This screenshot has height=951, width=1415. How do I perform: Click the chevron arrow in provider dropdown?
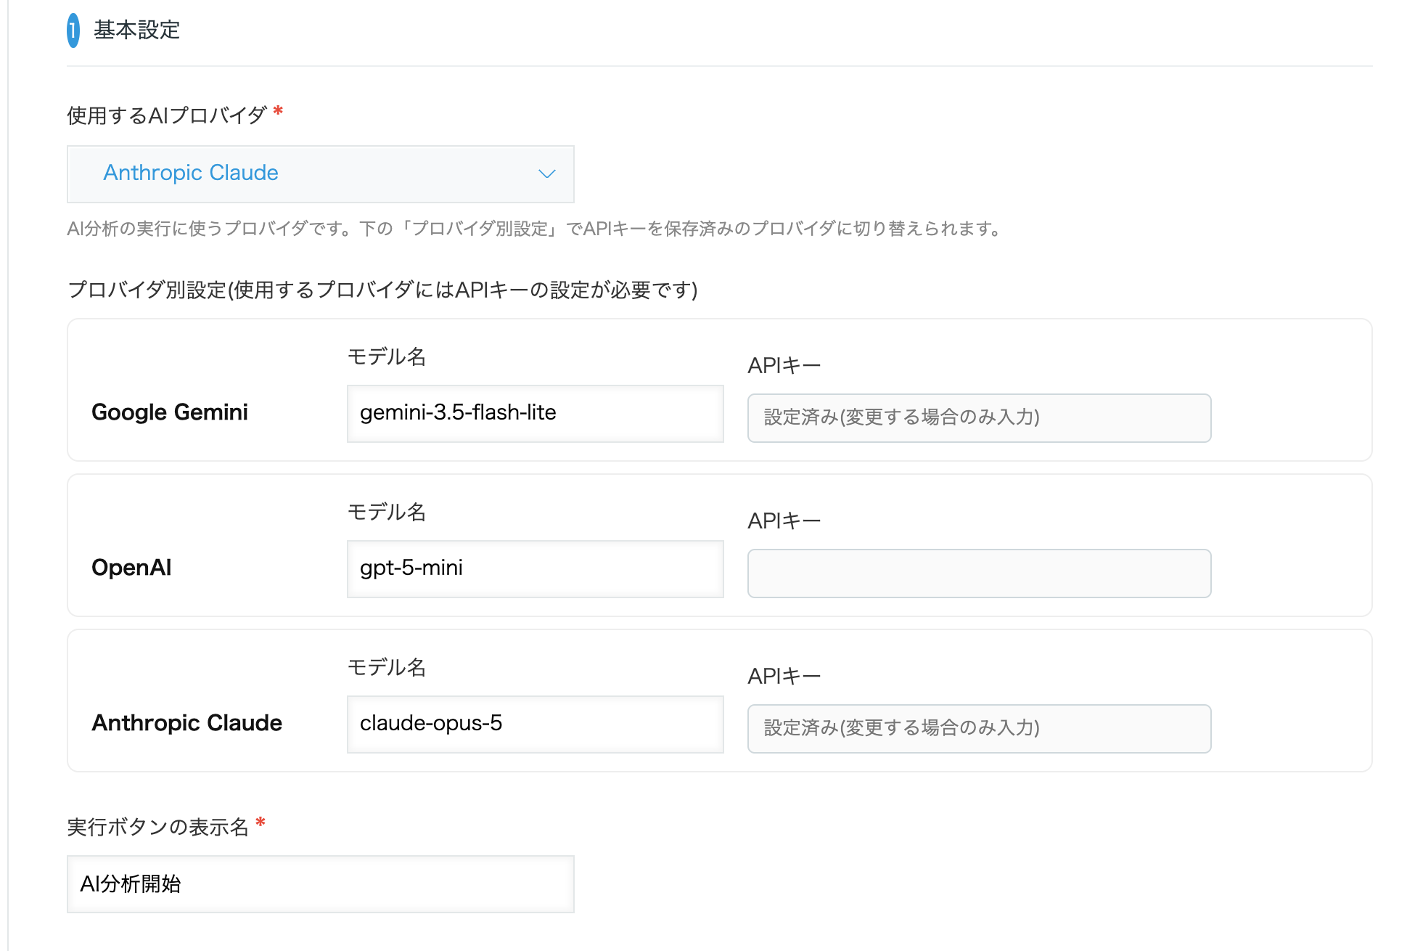click(546, 174)
